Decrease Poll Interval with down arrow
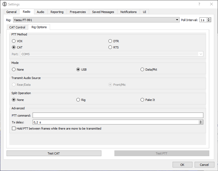 (x=209, y=21)
